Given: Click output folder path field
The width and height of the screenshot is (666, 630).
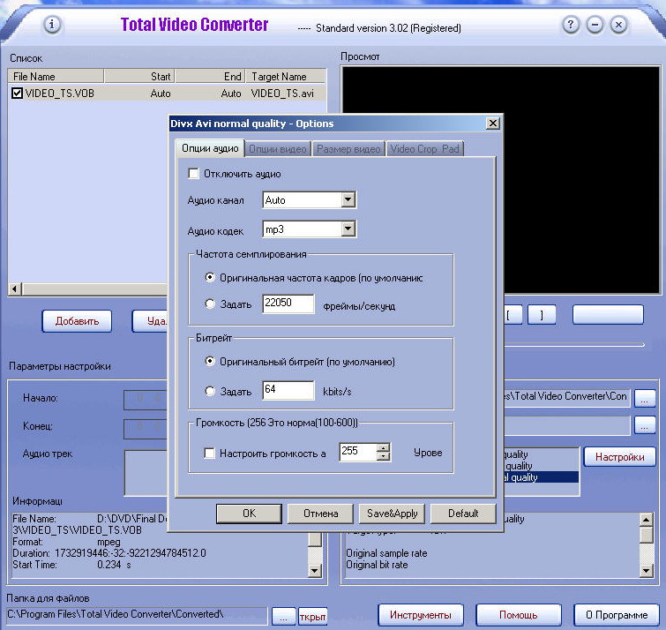Looking at the screenshot, I should click(x=138, y=614).
